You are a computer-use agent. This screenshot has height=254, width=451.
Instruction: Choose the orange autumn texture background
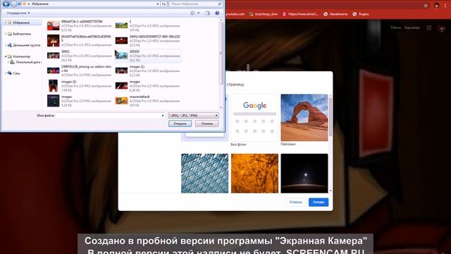tap(254, 173)
